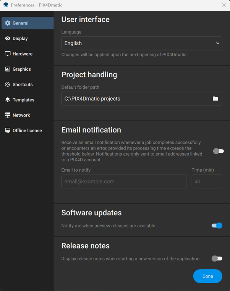Click the Time (min) field
Viewport: 230px width, 291px height.
pos(207,181)
